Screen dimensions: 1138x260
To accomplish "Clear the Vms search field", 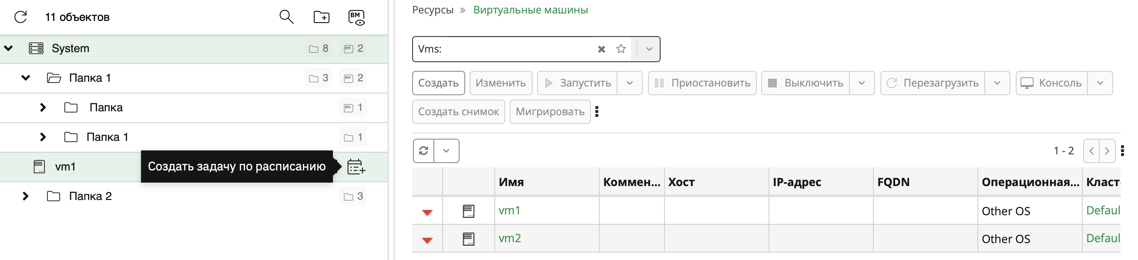I will coord(601,49).
